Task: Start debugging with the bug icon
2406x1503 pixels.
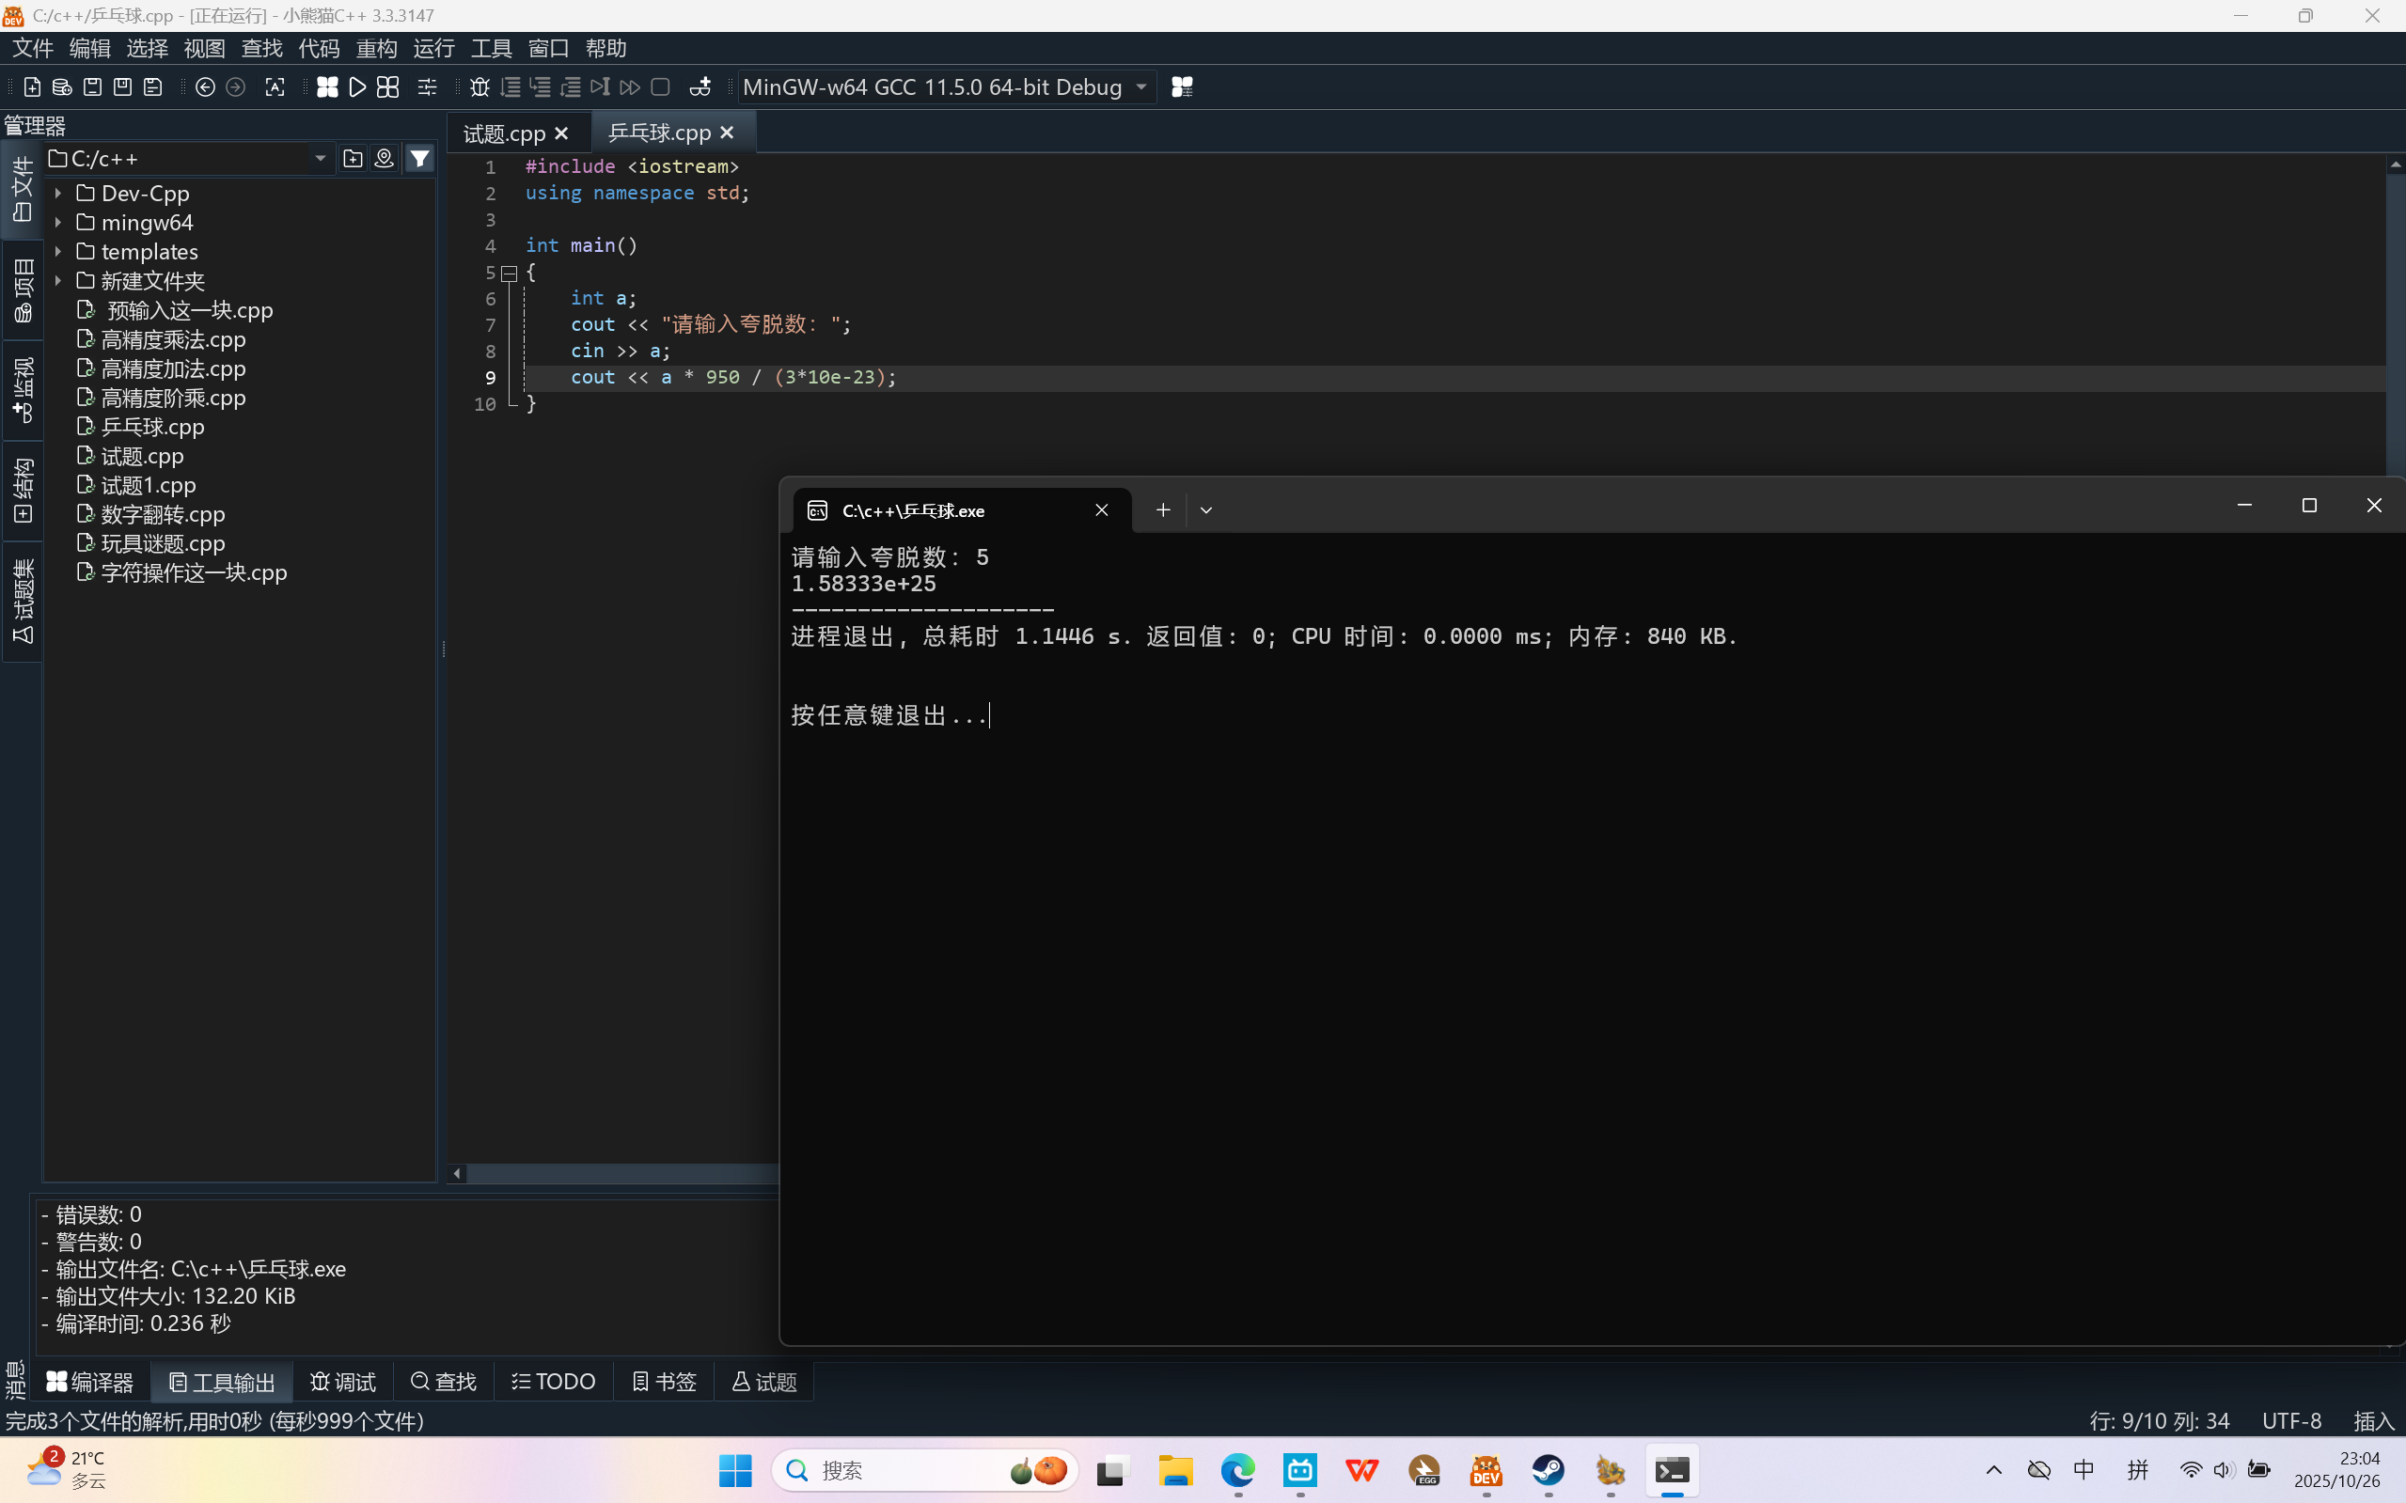Action: click(x=480, y=87)
